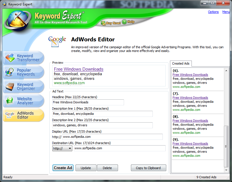
Task: Click ad (6) green www.softpedia.com URL
Action: tap(186, 87)
